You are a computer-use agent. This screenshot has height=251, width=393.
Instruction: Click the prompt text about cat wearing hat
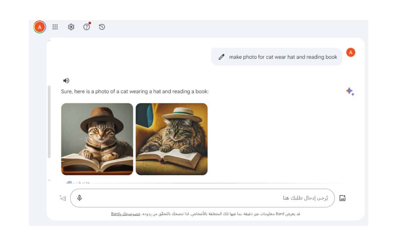(x=283, y=57)
